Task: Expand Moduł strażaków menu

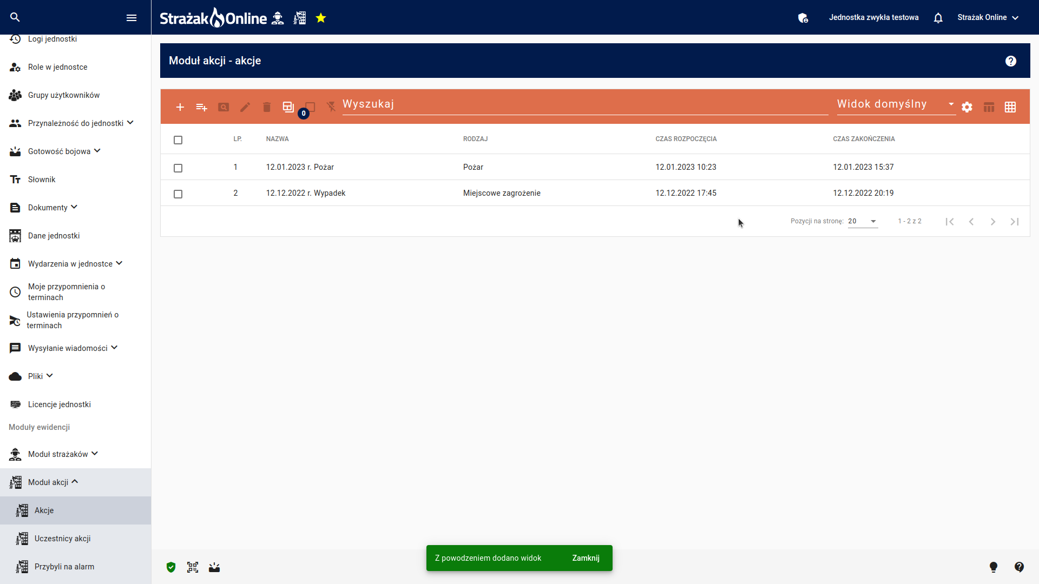Action: (x=75, y=454)
